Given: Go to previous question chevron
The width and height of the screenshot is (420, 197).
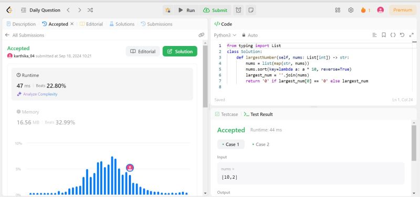Looking at the screenshot, I should pos(68,10).
